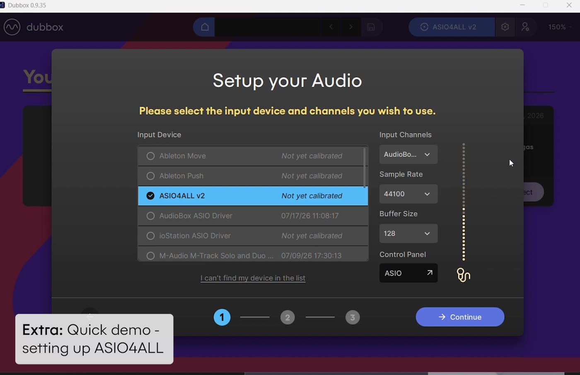Click the input device list scrollbar

point(365,168)
